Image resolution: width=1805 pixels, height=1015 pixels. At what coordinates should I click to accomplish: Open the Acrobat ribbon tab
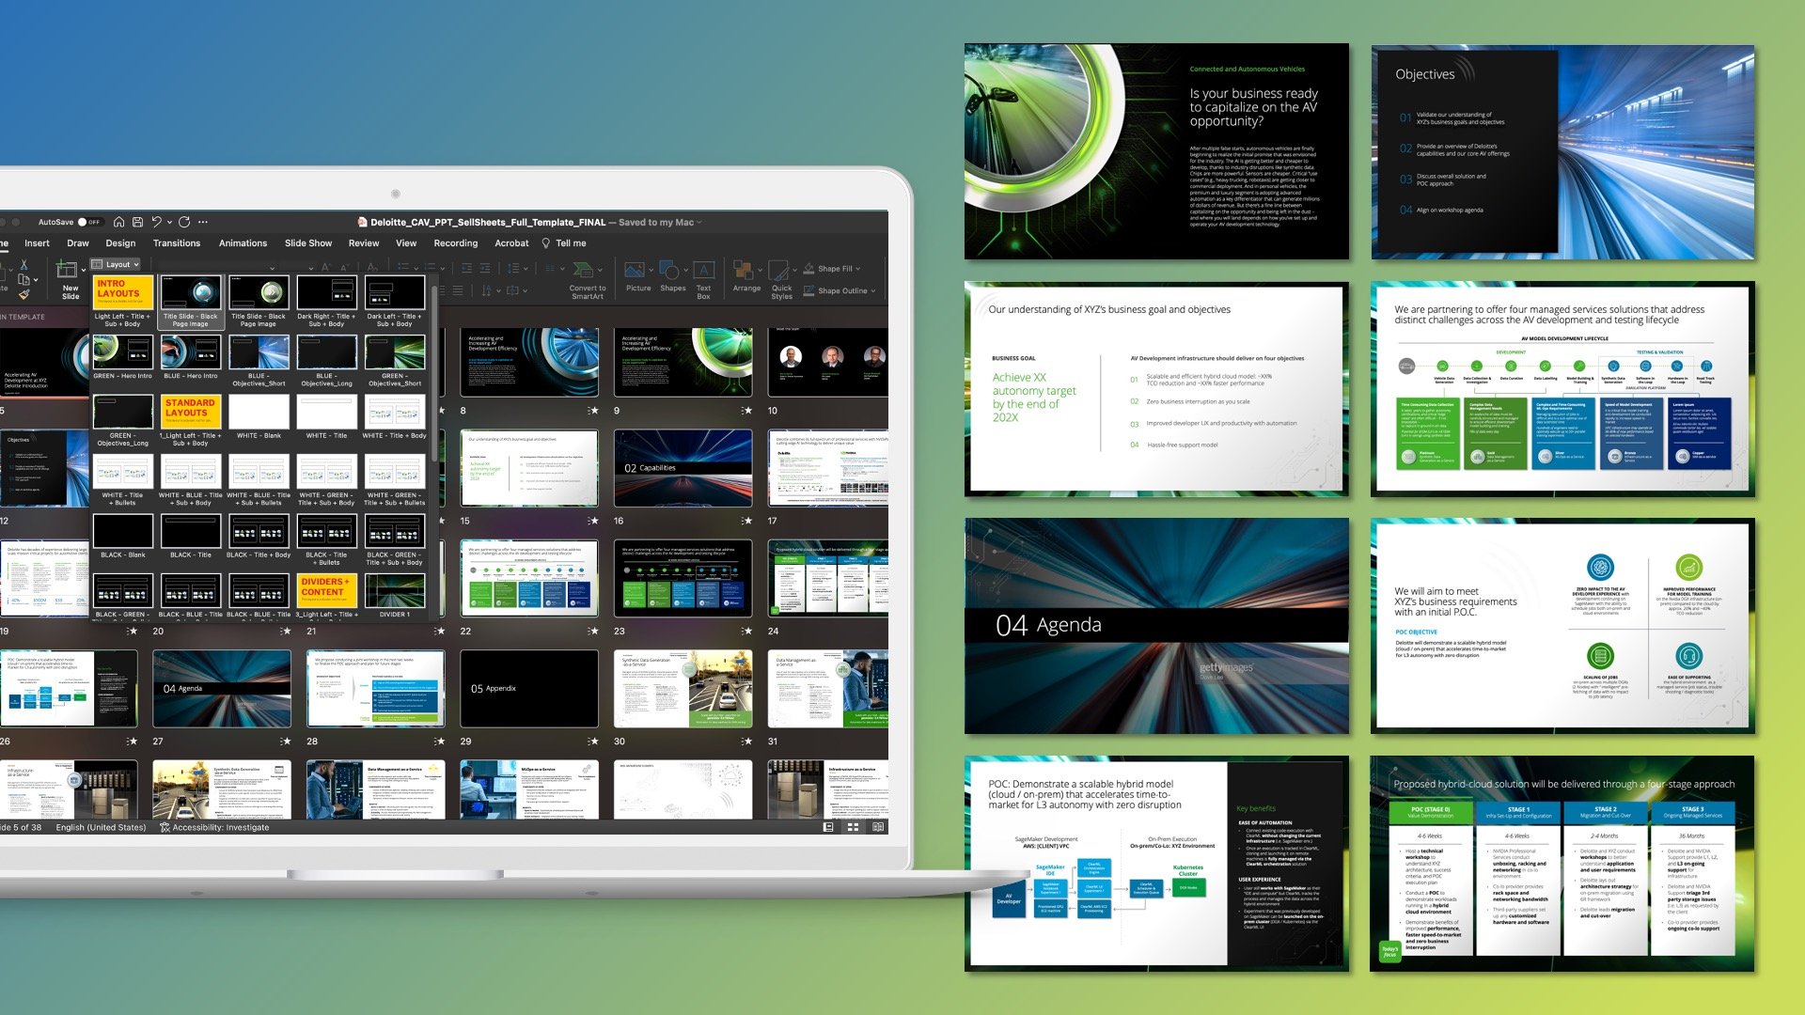[x=511, y=243]
